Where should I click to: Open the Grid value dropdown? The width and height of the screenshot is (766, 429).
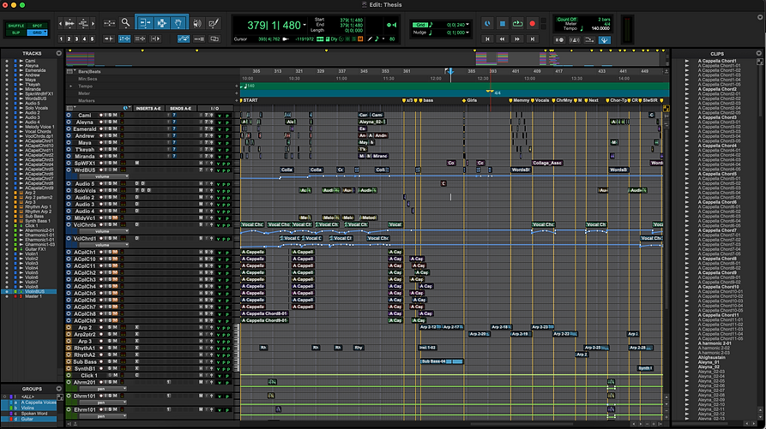[467, 24]
